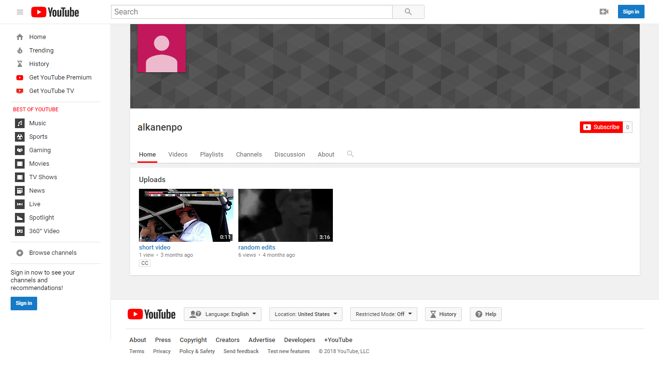Click the footer History button
659x369 pixels.
pos(443,314)
